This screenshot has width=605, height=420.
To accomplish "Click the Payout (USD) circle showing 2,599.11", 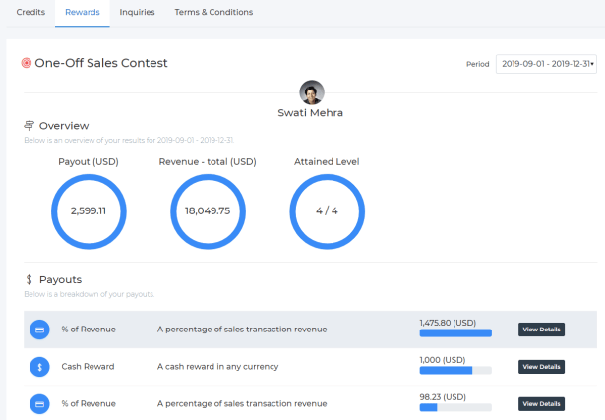I will (89, 210).
